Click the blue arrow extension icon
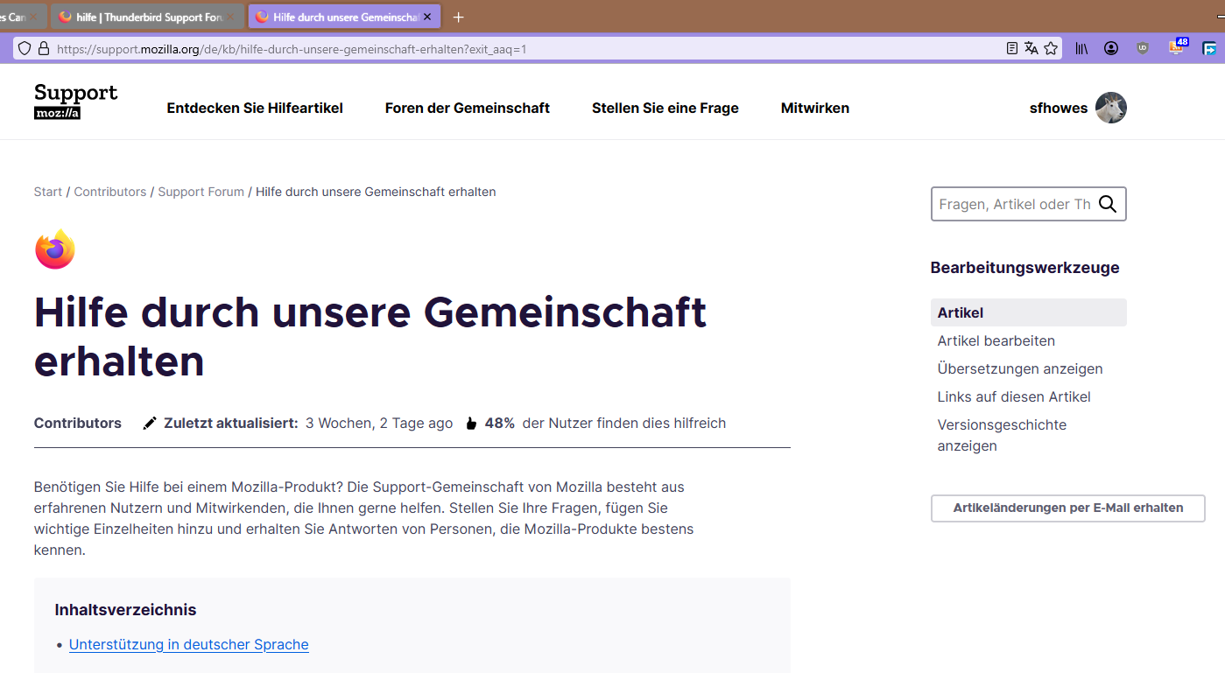Screen dimensions: 1225x673 pos(1209,49)
